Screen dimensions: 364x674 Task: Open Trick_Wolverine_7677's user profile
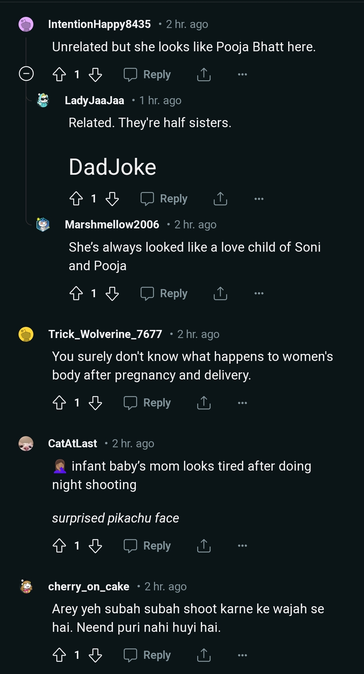[x=105, y=334]
